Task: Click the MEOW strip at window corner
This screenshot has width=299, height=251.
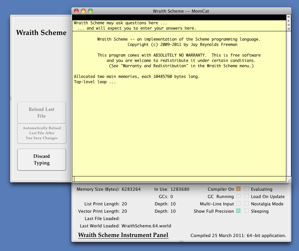Action: tap(289, 23)
